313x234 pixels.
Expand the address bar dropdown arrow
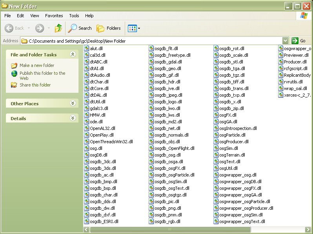click(285, 41)
